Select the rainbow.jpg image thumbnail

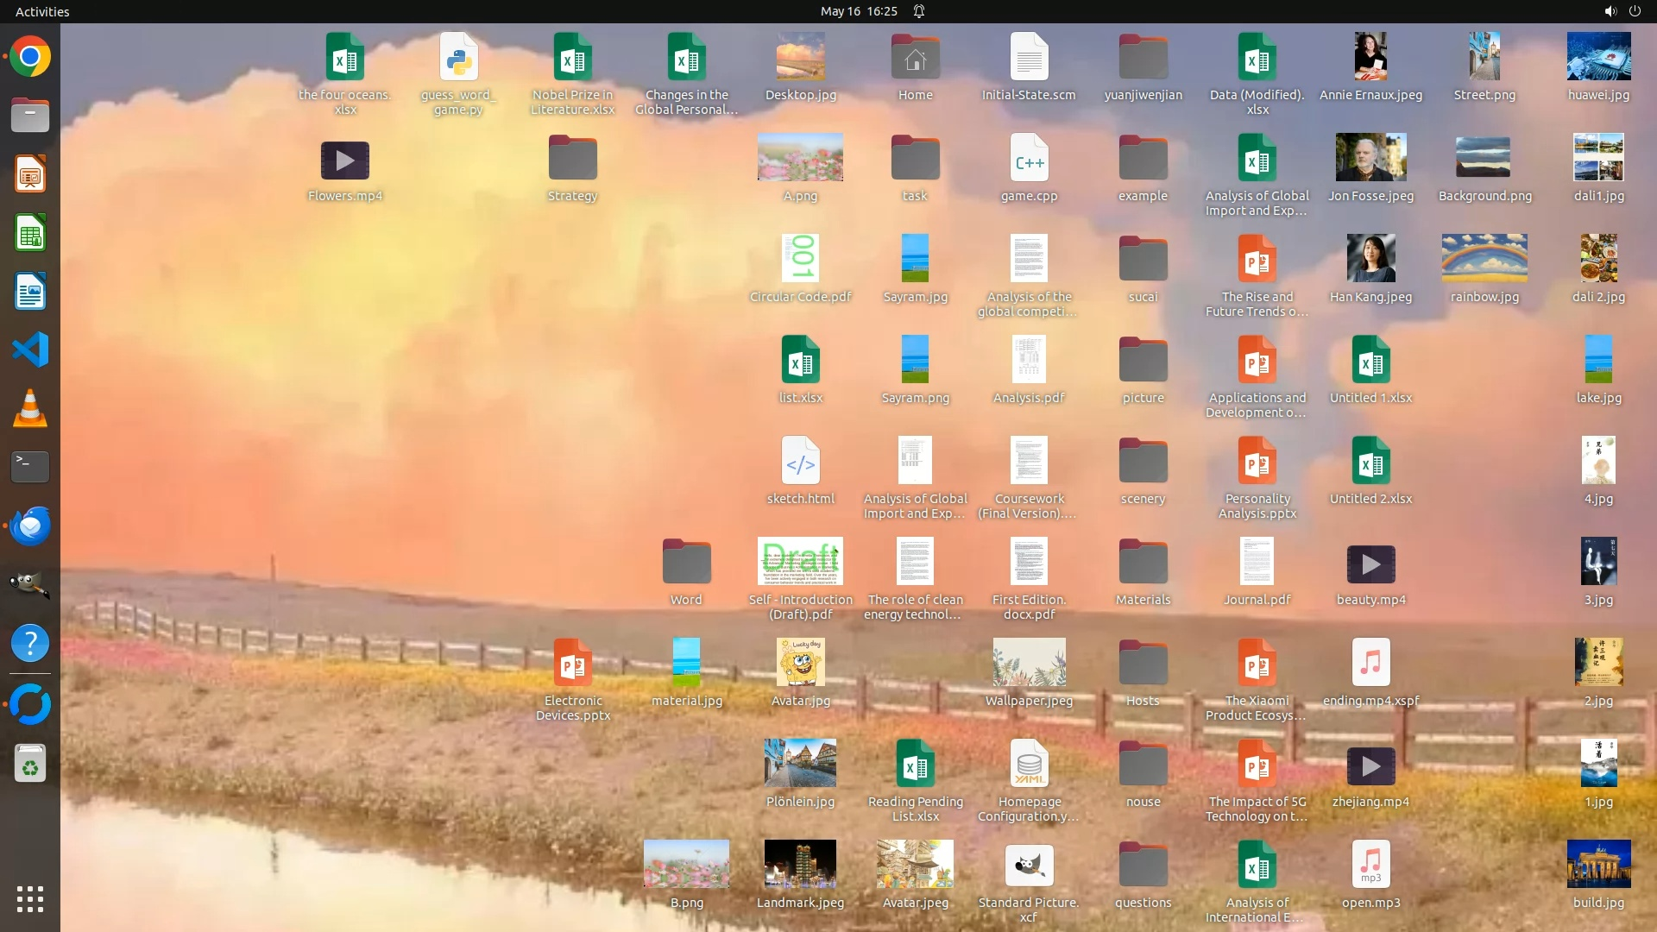(x=1484, y=258)
